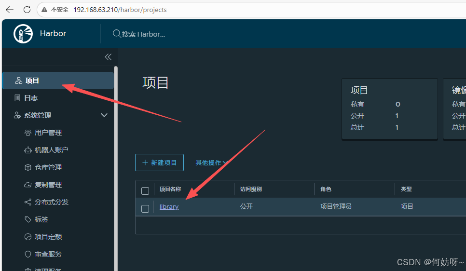Check the select-all projects checkbox
Screen dimensions: 466x271
(145, 191)
